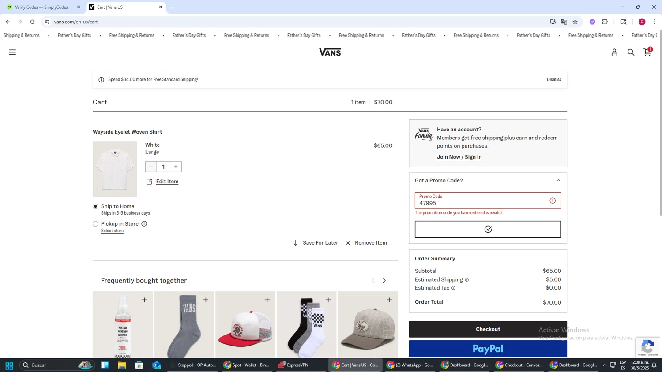This screenshot has height=372, width=662.
Task: Open the notification center icon
Action: coord(654,365)
